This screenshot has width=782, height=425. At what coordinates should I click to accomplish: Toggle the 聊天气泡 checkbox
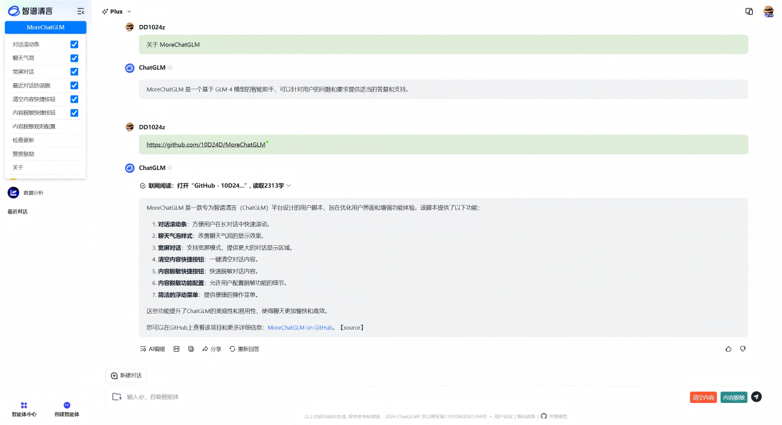[74, 58]
